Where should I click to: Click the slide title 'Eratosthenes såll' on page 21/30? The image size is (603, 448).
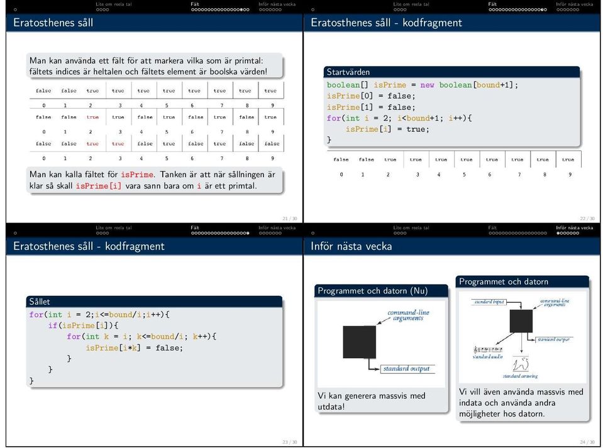(53, 23)
